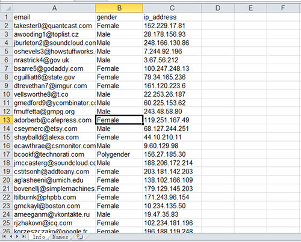
Task: Select cell vellsworthe8@t.co
Action: [54, 94]
